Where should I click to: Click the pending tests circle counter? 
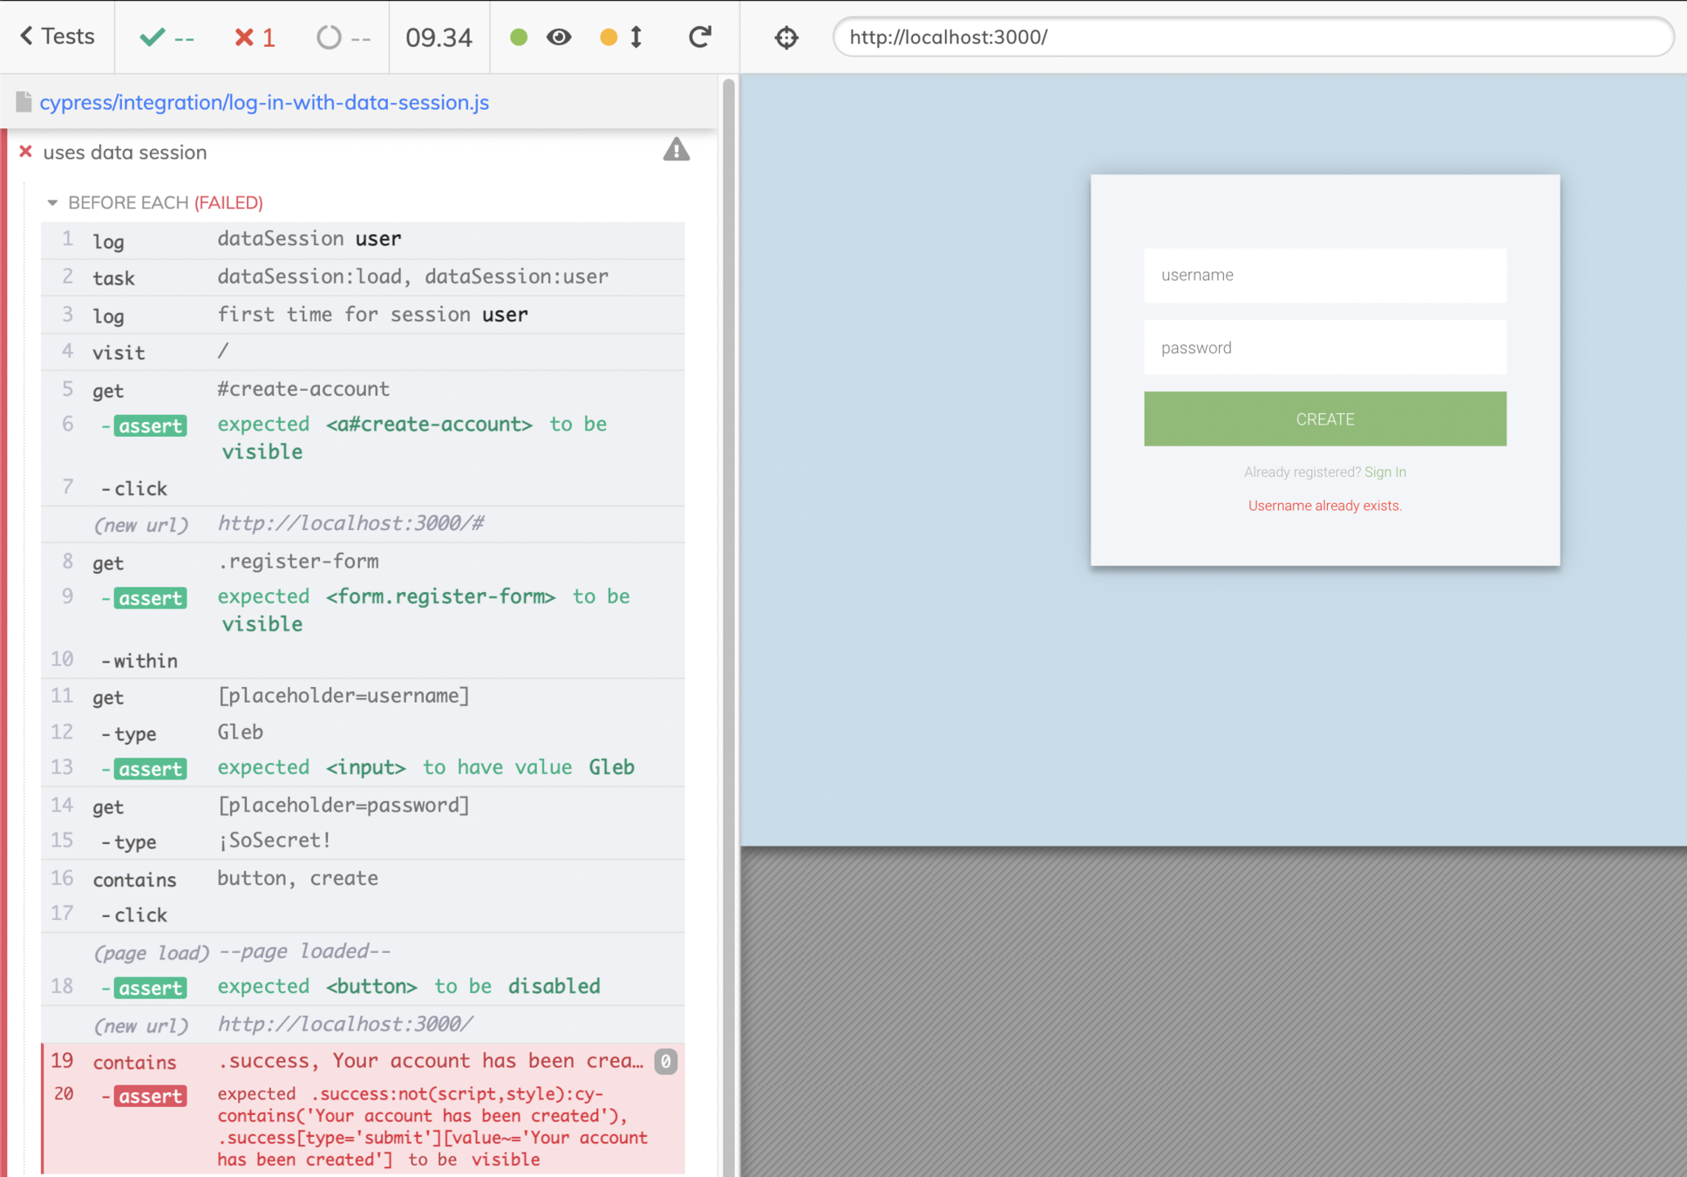pyautogui.click(x=343, y=37)
